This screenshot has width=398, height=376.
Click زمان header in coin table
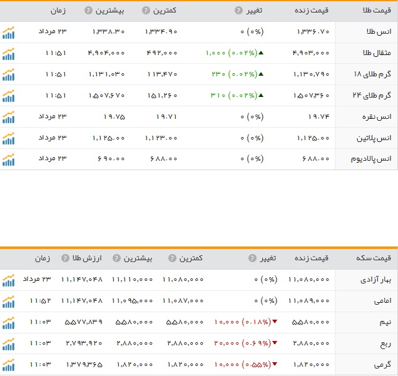(43, 258)
